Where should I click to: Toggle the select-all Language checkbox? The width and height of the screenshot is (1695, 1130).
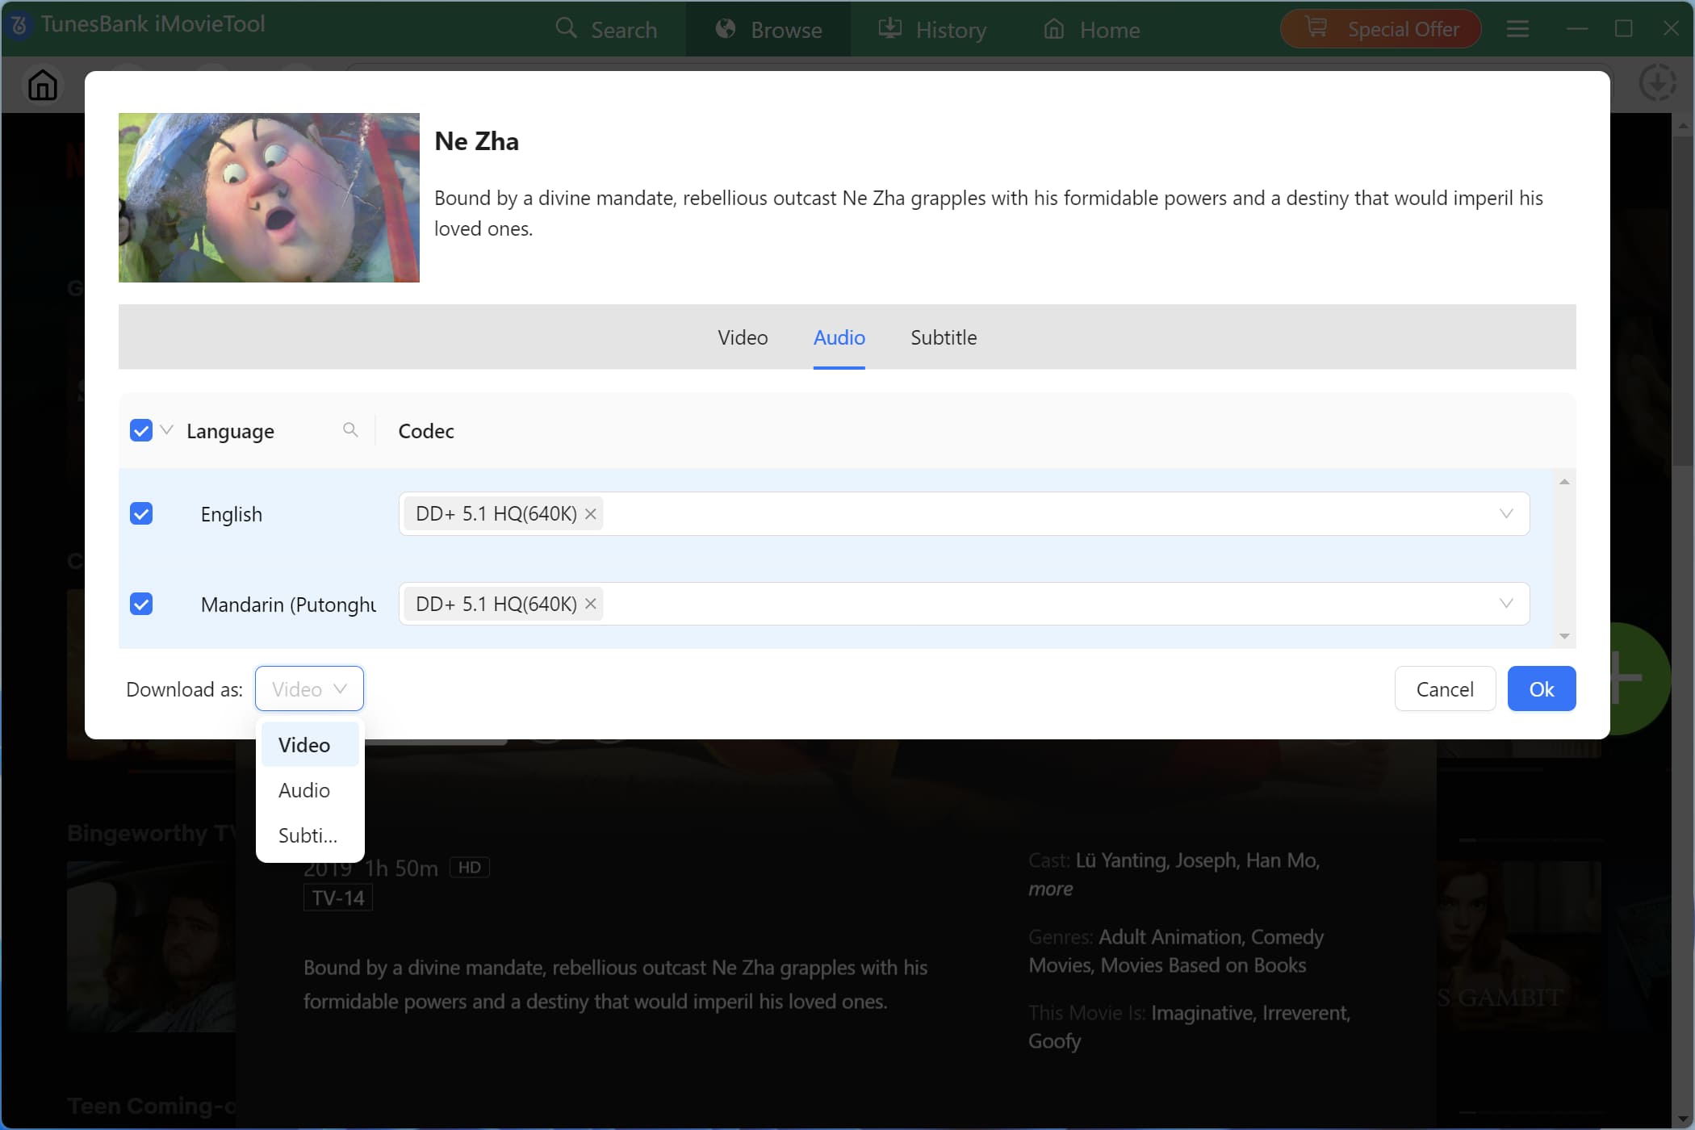pyautogui.click(x=141, y=430)
